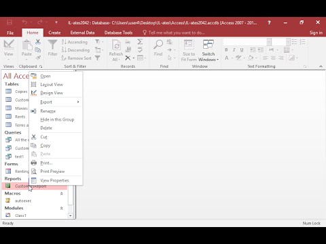Sort Descending in Sort & Filter
The width and height of the screenshot is (326, 244).
[x=75, y=50]
